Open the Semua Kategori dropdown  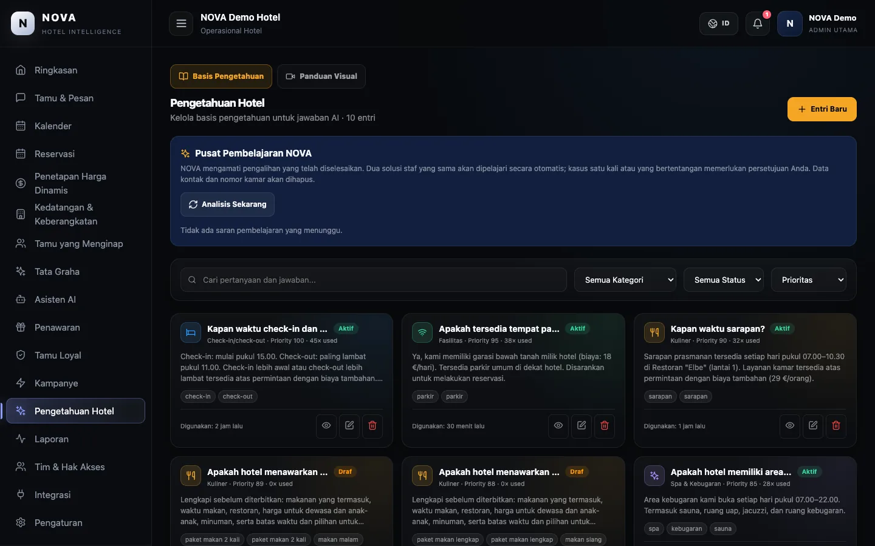(625, 280)
